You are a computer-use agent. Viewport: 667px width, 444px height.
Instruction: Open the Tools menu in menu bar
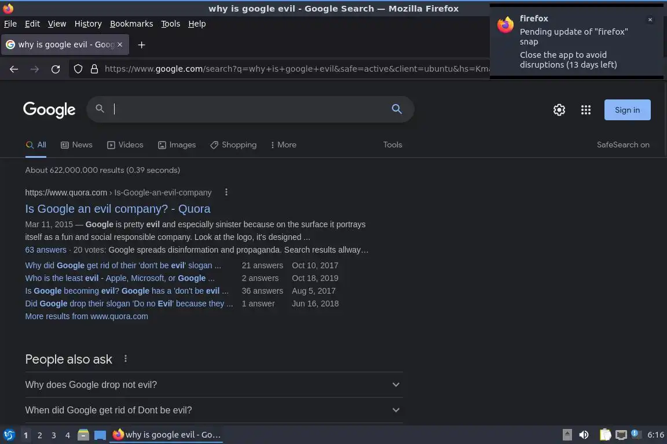click(x=171, y=24)
